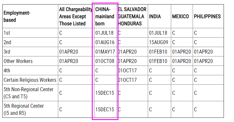This screenshot has height=122, width=234.
Task: Select the Certain Religious Workers row label
Action: pyautogui.click(x=30, y=80)
